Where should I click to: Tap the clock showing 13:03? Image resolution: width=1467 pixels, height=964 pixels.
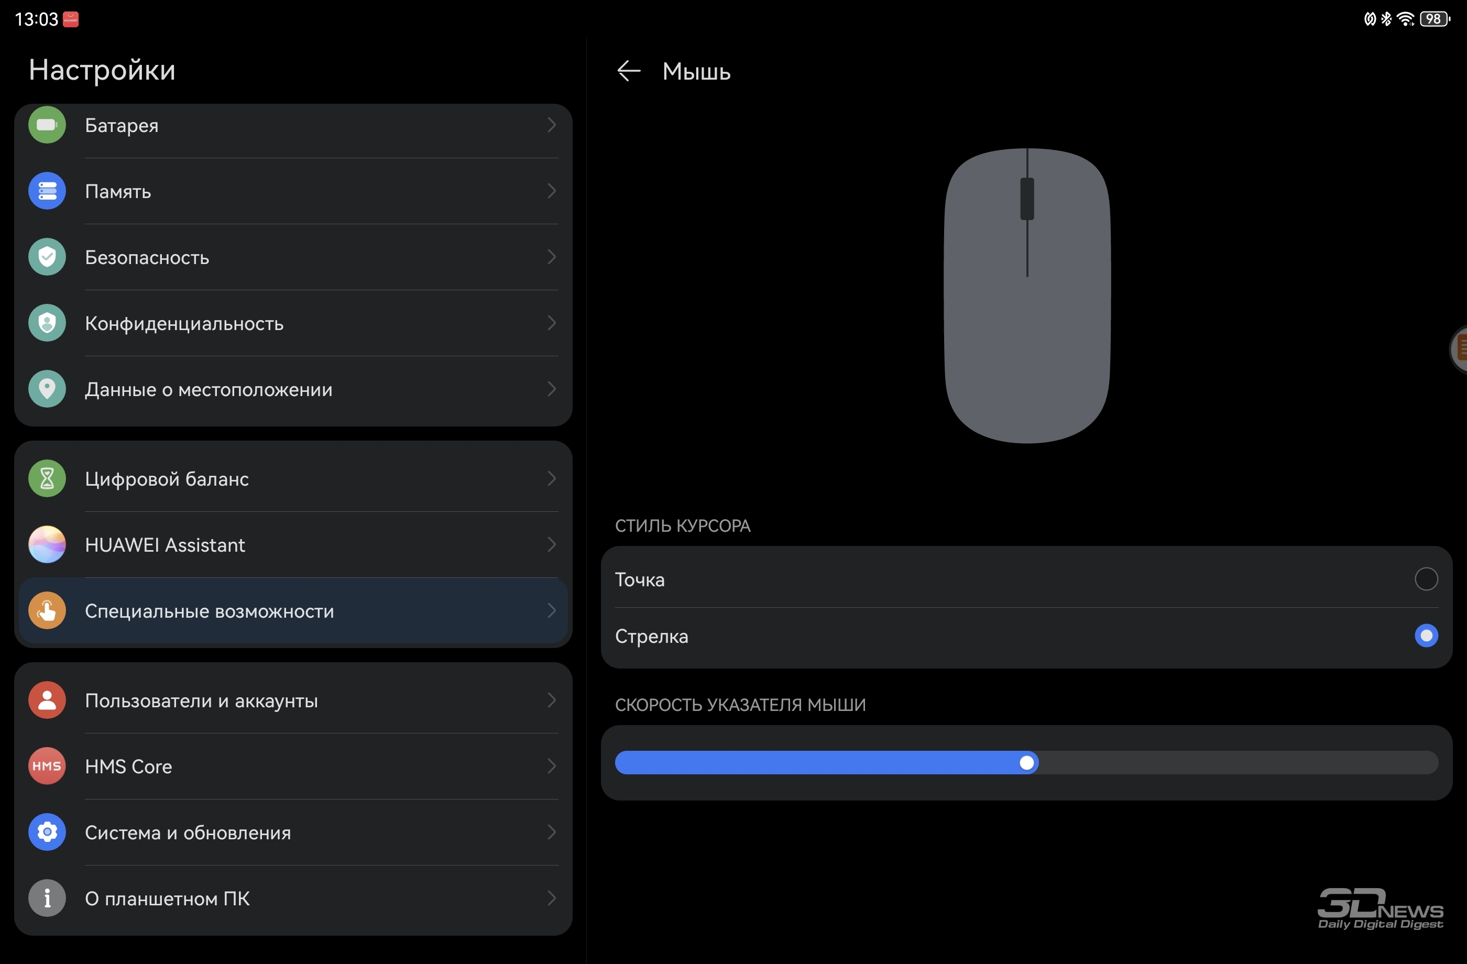36,19
